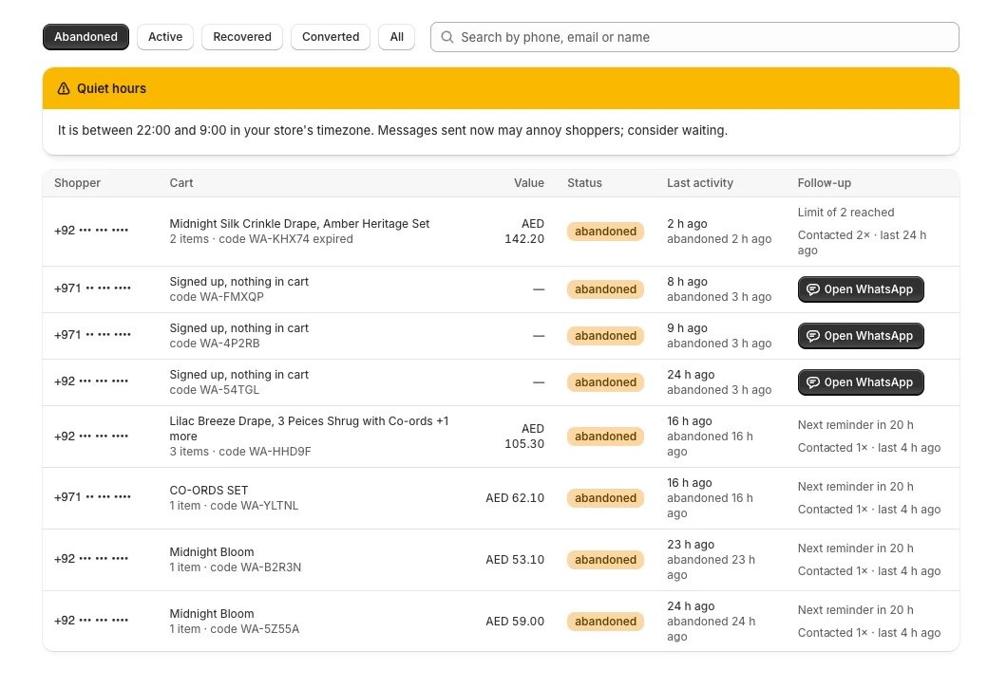Click Midnight Bloom in WA-5Z55A row
988x688 pixels.
(x=212, y=614)
